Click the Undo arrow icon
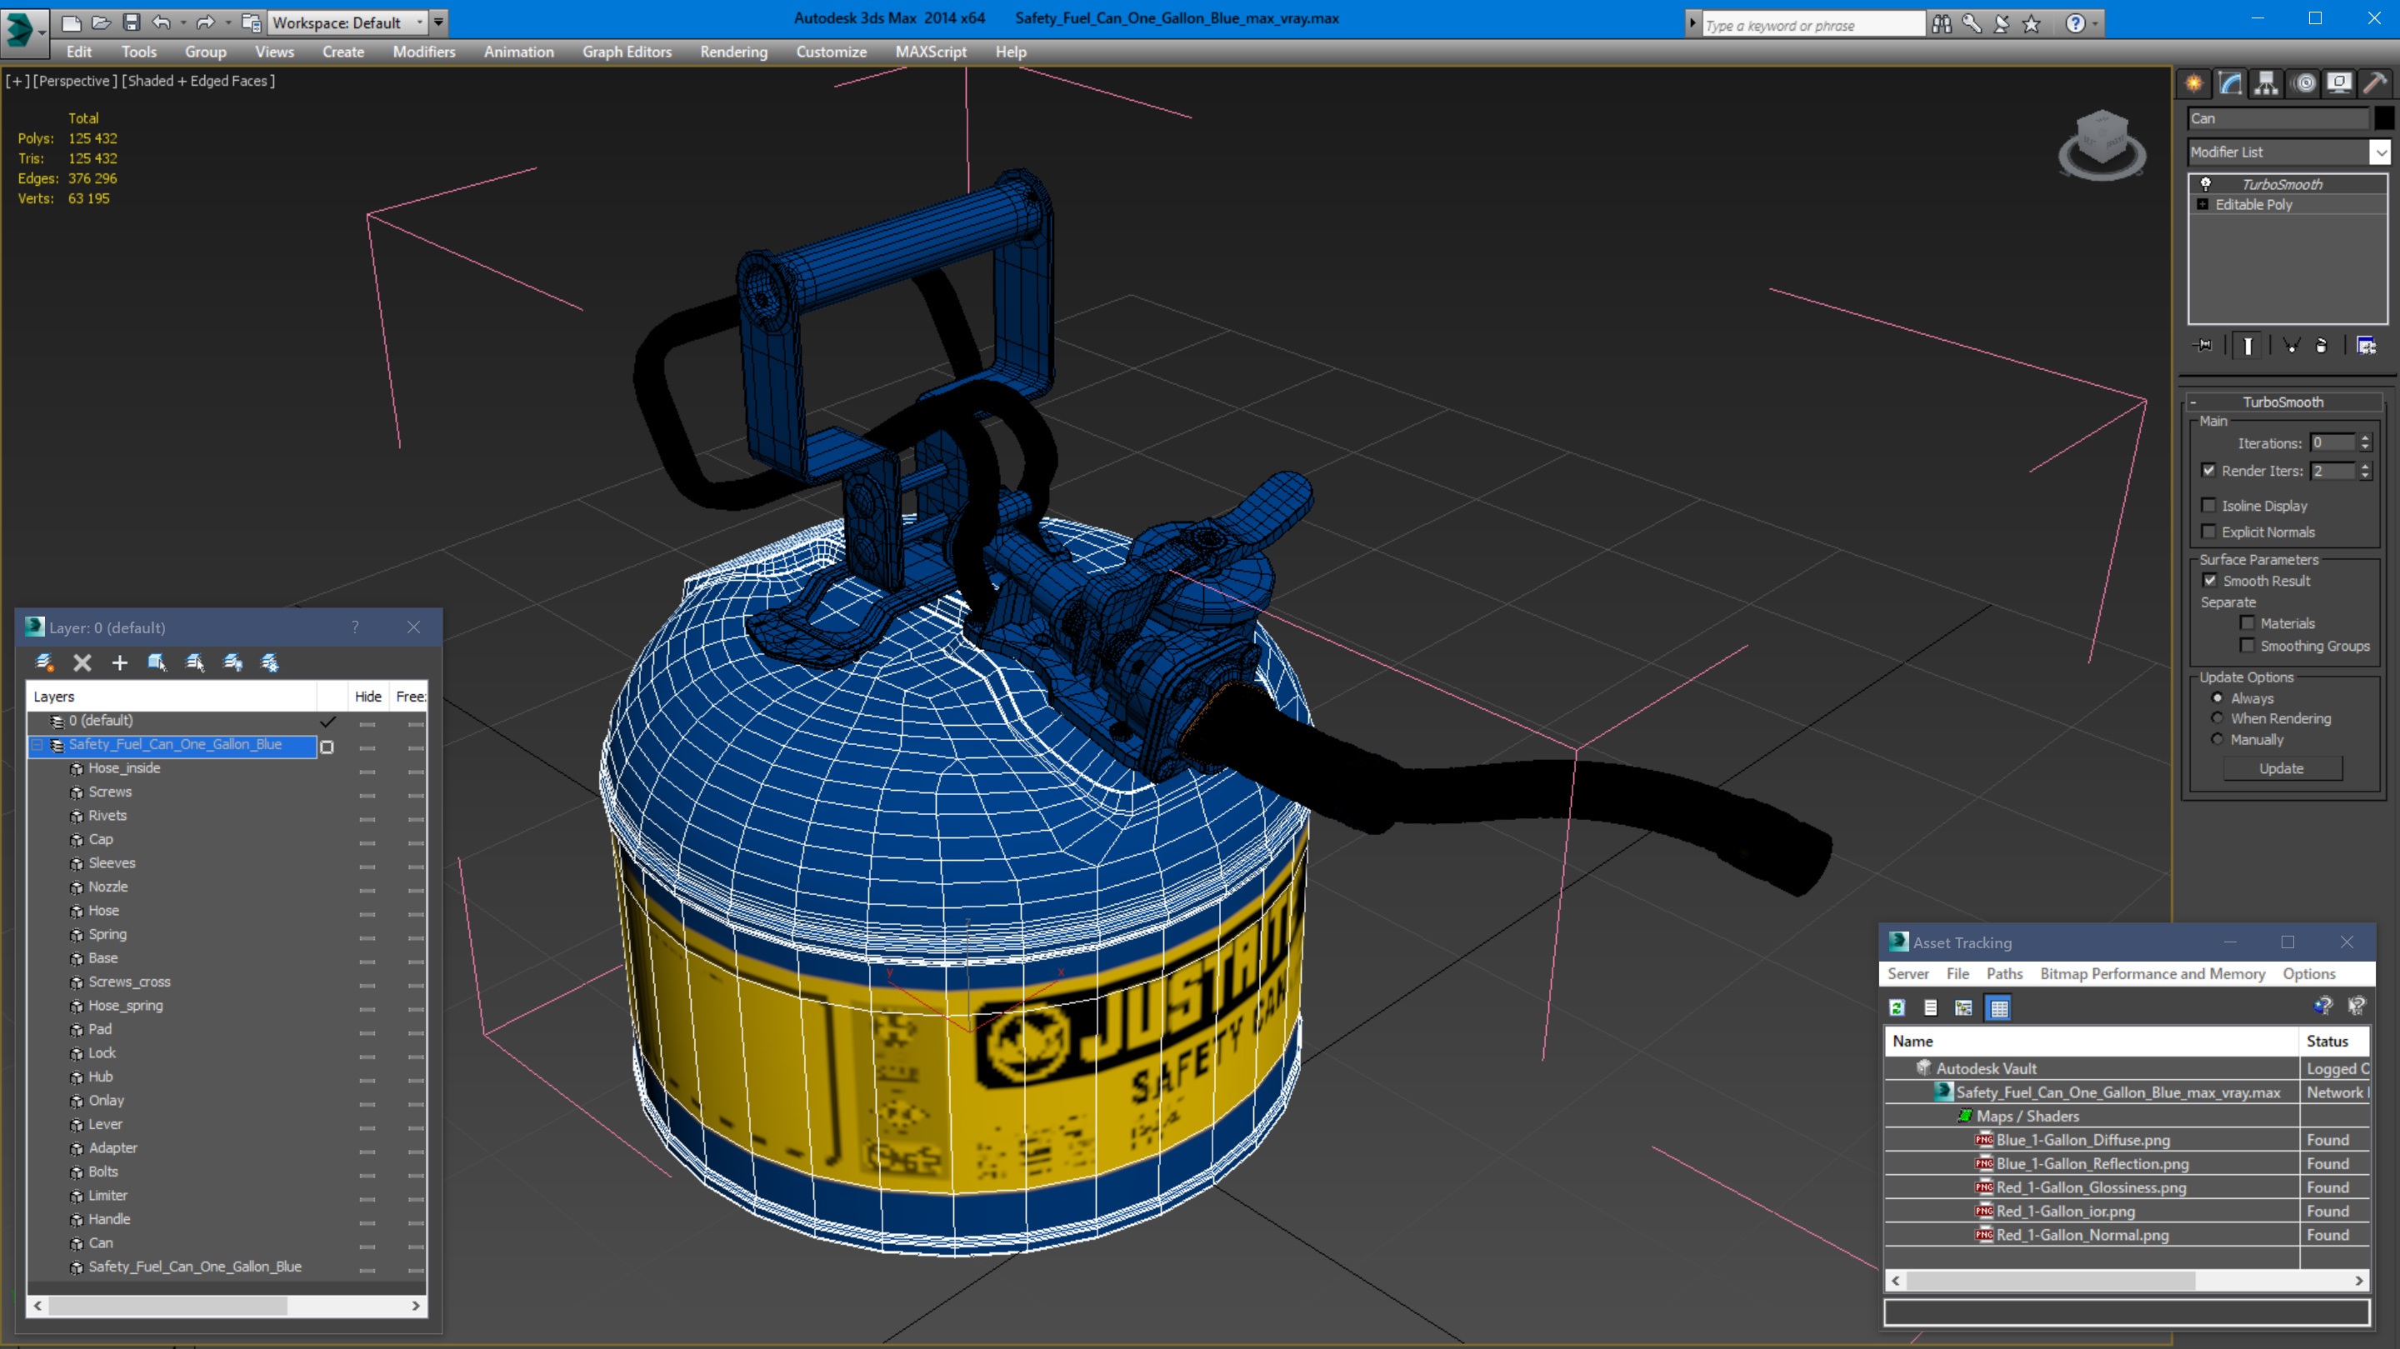The image size is (2400, 1349). coord(161,22)
